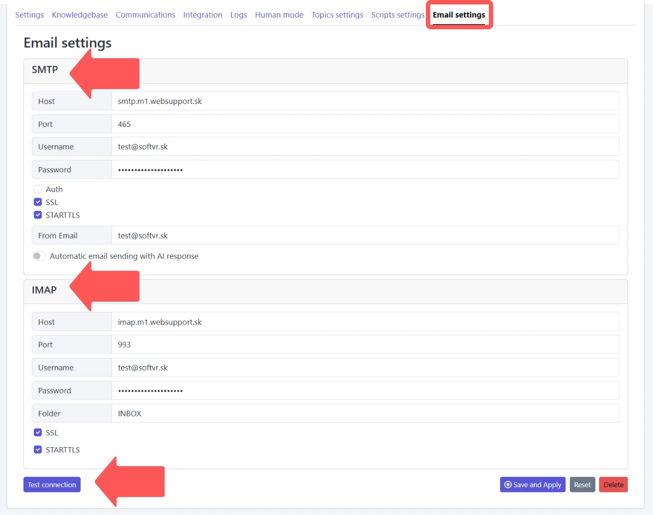Screen dimensions: 653x515
Task: View the Logs tab
Action: point(238,15)
